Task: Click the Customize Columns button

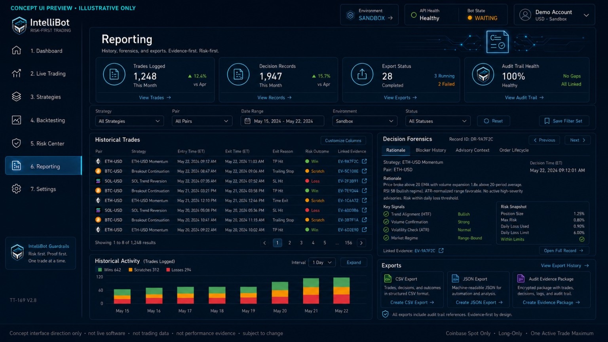Action: pyautogui.click(x=343, y=141)
